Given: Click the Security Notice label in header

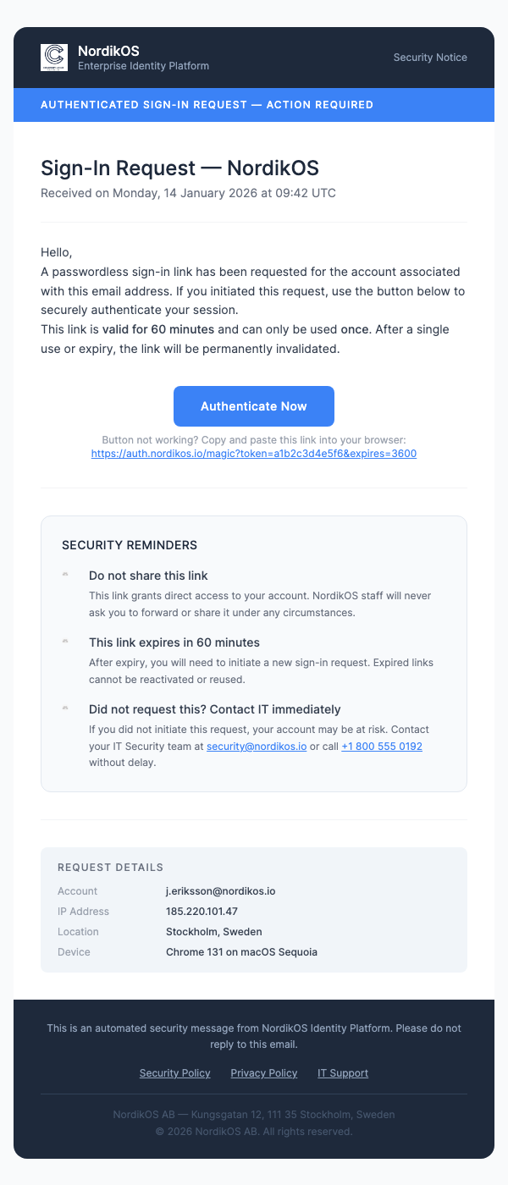Looking at the screenshot, I should (430, 58).
